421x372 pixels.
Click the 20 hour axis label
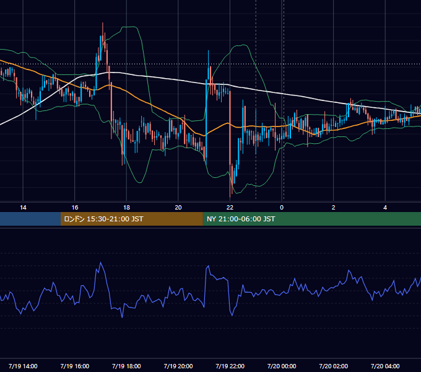178,208
